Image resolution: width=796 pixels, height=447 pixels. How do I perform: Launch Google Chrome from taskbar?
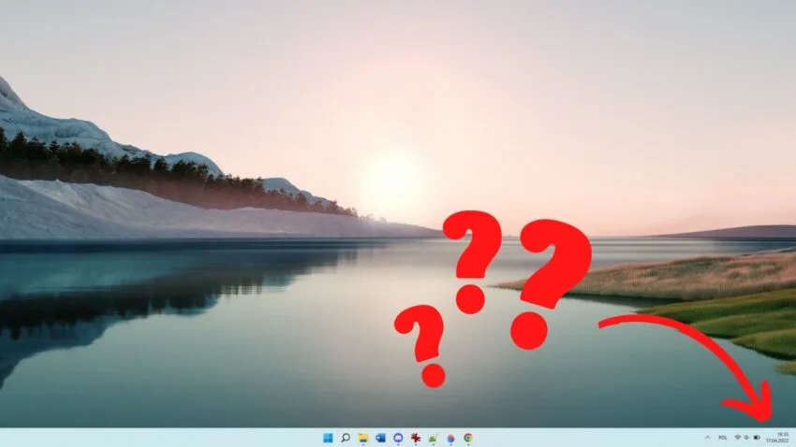point(468,438)
